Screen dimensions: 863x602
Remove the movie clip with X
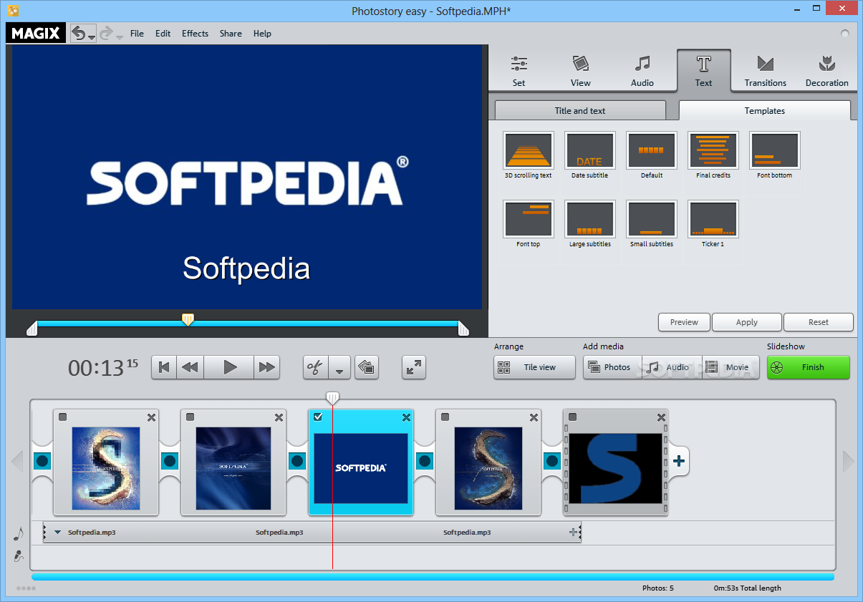tap(661, 417)
